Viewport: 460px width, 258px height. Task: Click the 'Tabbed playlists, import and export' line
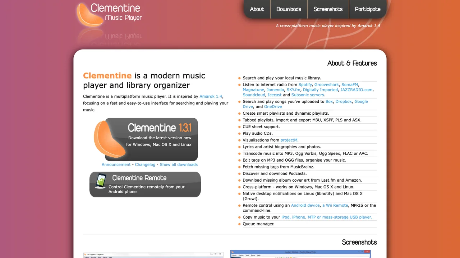tap(302, 120)
